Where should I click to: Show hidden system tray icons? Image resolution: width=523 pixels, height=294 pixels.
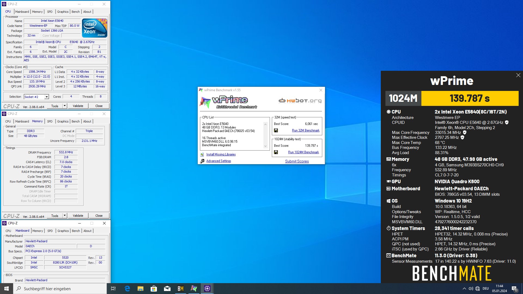coord(464,289)
